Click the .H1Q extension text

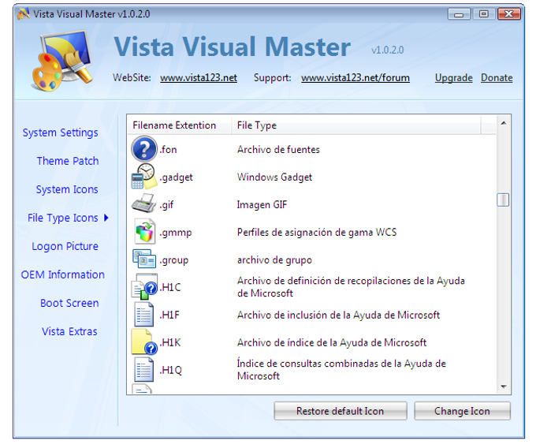170,370
